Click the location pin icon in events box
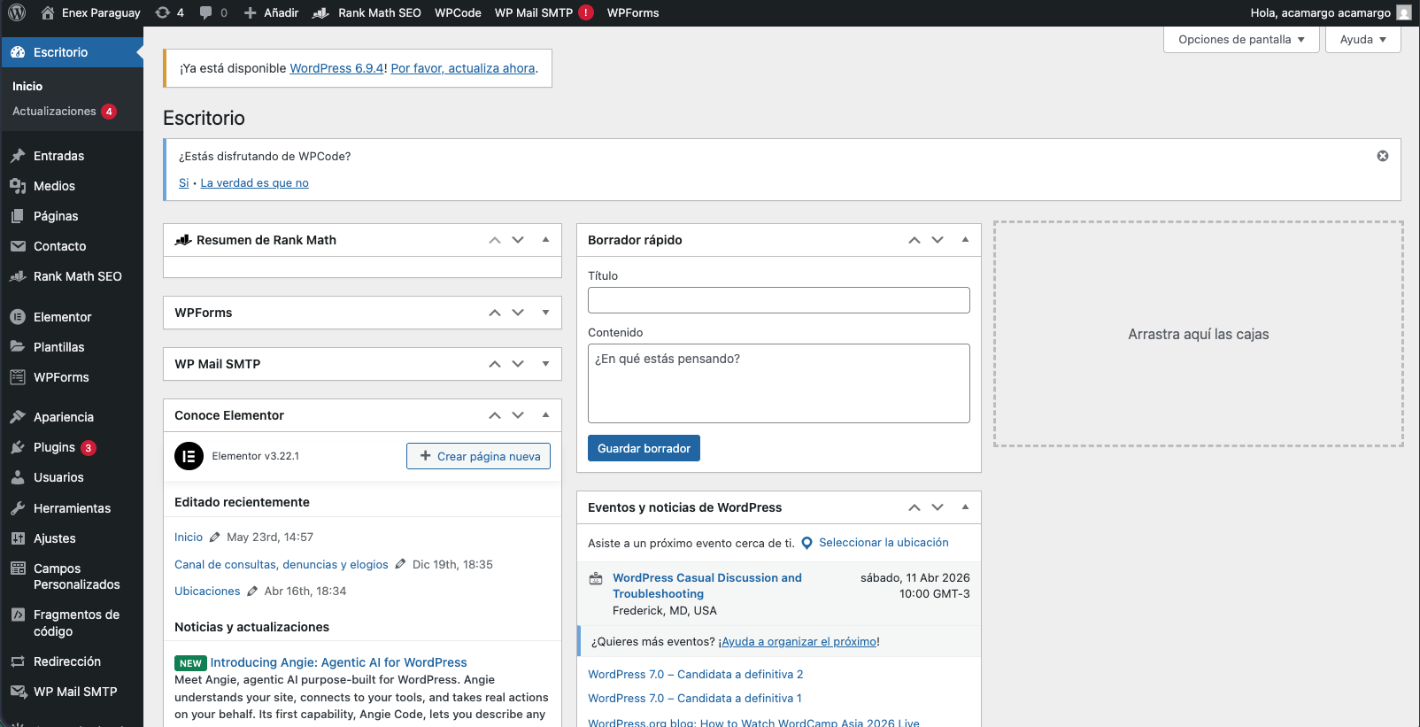 click(806, 543)
